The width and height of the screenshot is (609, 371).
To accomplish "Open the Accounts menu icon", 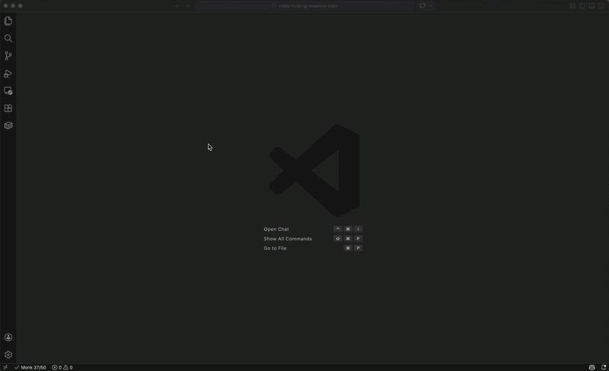I will tap(8, 337).
